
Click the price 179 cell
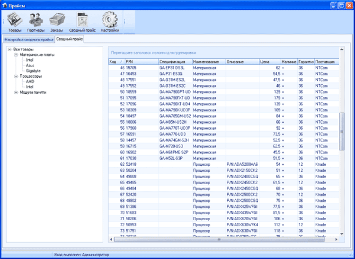[x=270, y=98]
